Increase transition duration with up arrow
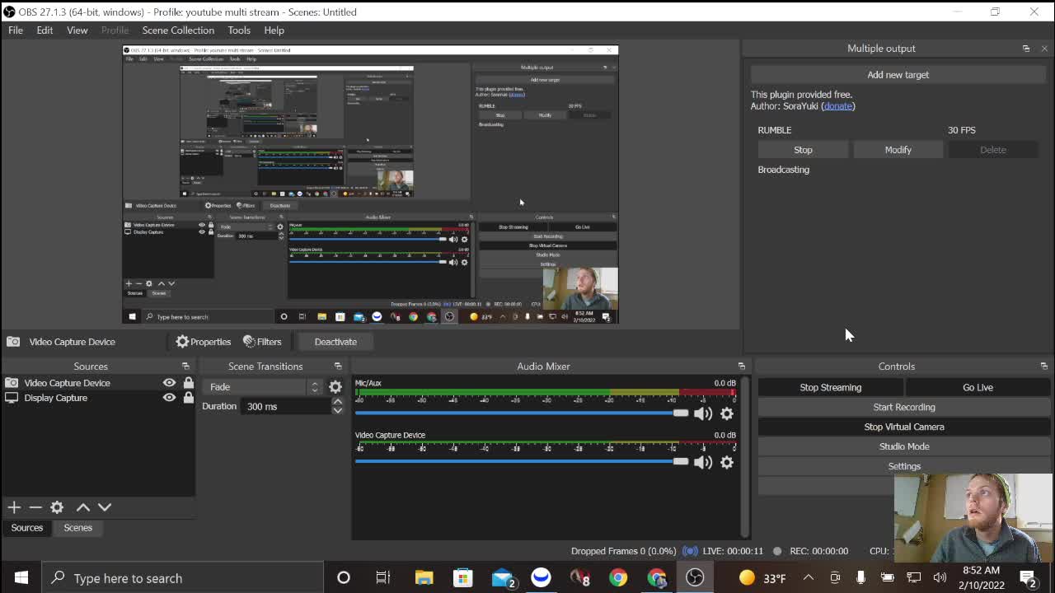The image size is (1055, 593). 337,402
